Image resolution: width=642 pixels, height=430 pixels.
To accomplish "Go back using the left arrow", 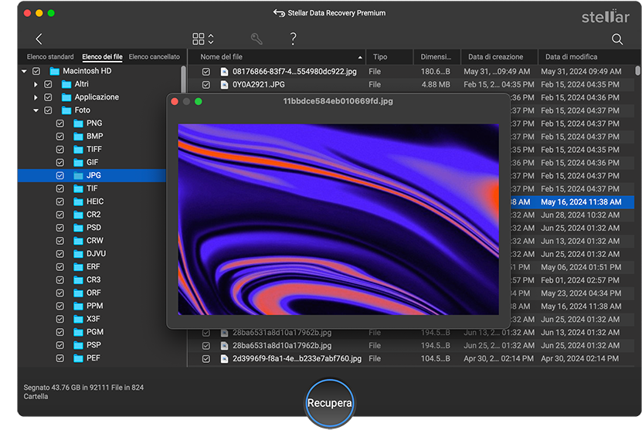I will pos(39,39).
